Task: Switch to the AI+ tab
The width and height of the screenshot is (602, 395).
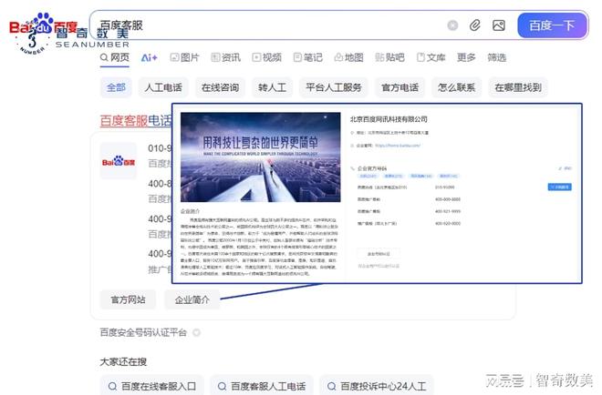Action: pyautogui.click(x=149, y=57)
